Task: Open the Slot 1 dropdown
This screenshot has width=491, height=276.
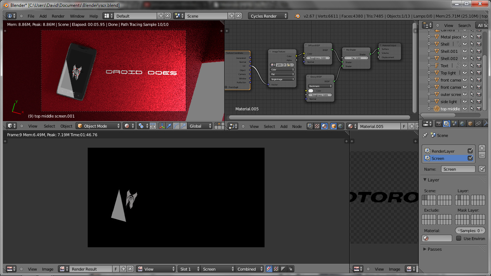Action: (189, 269)
